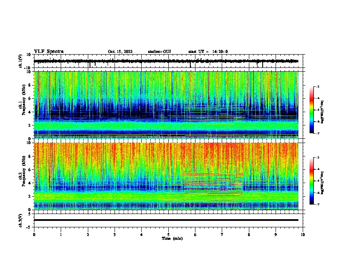The height and width of the screenshot is (263, 341).
Task: Click time axis tick label "6"
Action: [x=195, y=235]
